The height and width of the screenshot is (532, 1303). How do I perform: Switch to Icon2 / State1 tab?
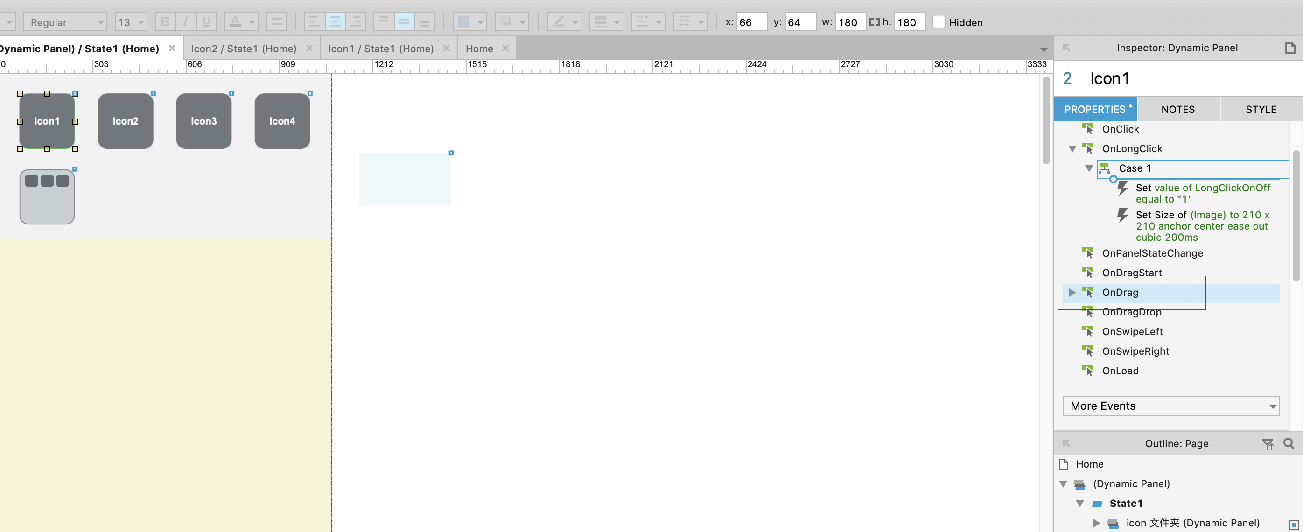coord(244,49)
